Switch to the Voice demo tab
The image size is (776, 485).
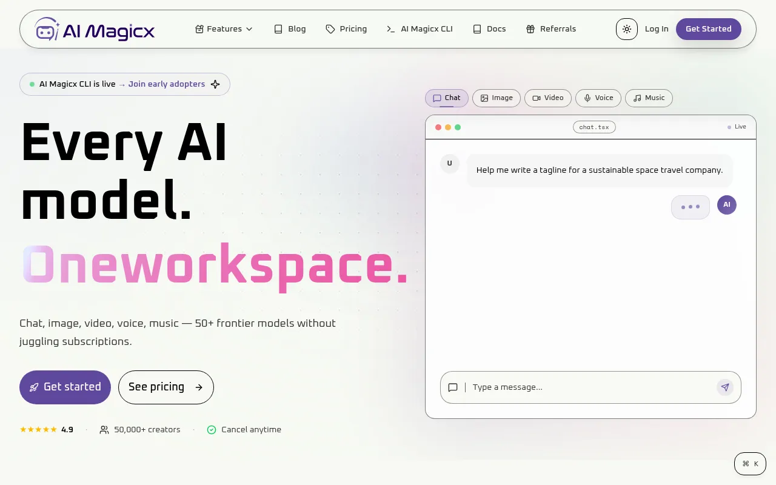coord(598,98)
